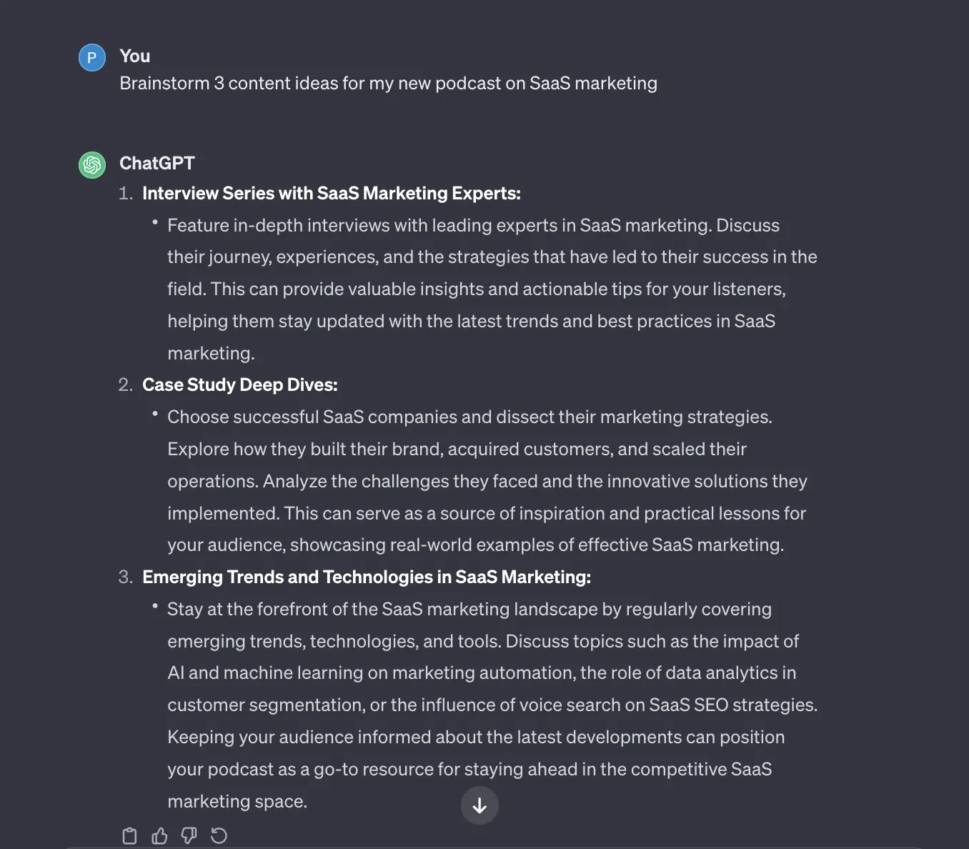Click heading "Interview Series with SaaS Marketing Experts"

332,193
